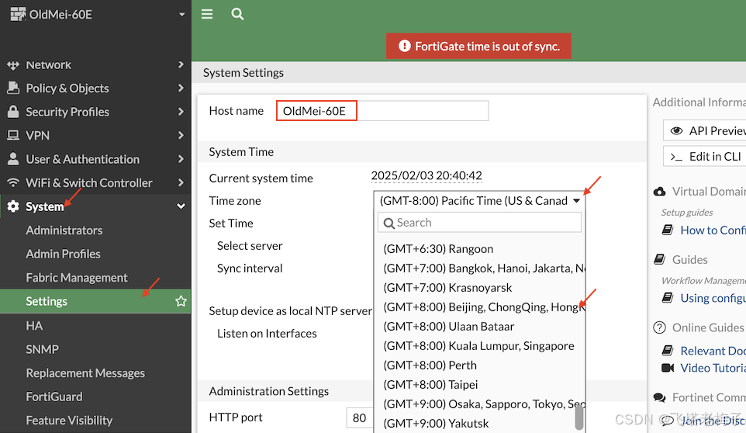Click the book icon beside How to Config
This screenshot has width=746, height=433.
pos(668,230)
